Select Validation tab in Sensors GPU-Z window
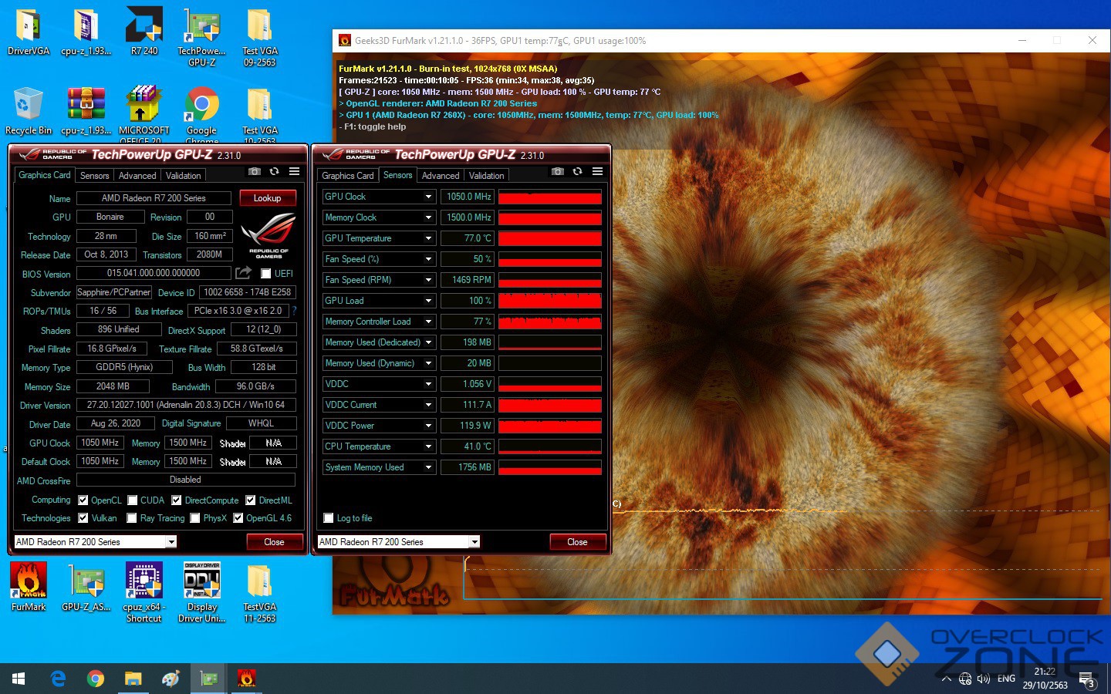The image size is (1111, 694). (x=486, y=176)
